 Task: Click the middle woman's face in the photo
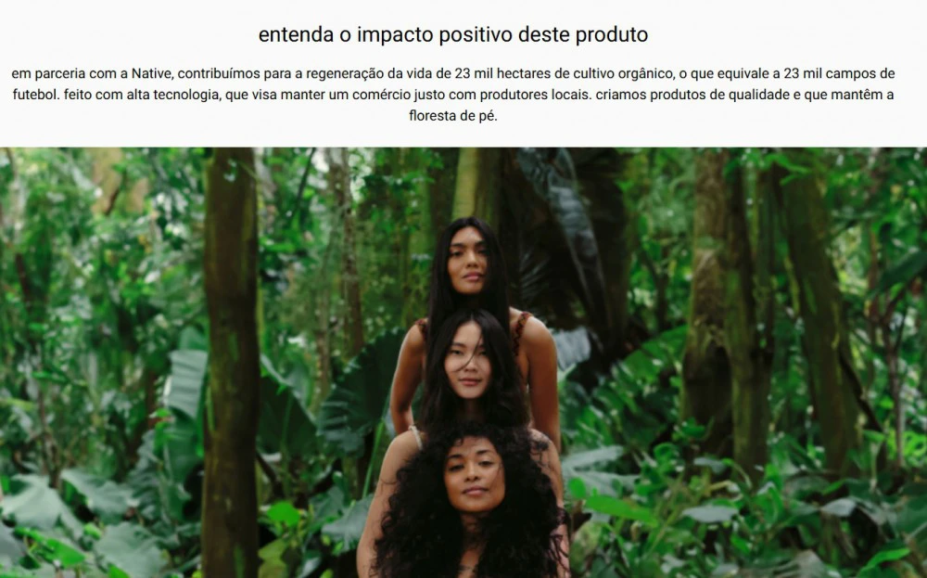click(467, 360)
